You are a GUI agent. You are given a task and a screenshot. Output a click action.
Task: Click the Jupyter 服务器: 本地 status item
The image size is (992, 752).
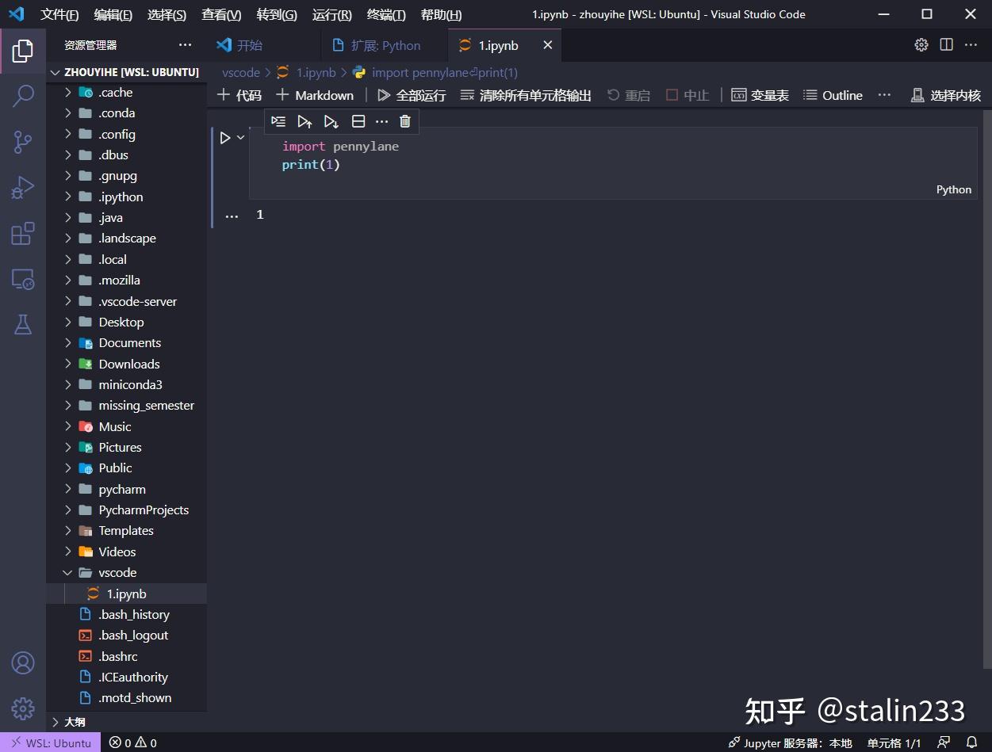pos(790,742)
